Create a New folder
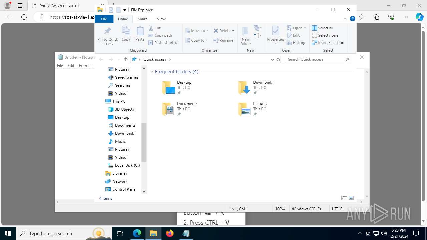This screenshot has width=427, height=240. click(x=246, y=36)
